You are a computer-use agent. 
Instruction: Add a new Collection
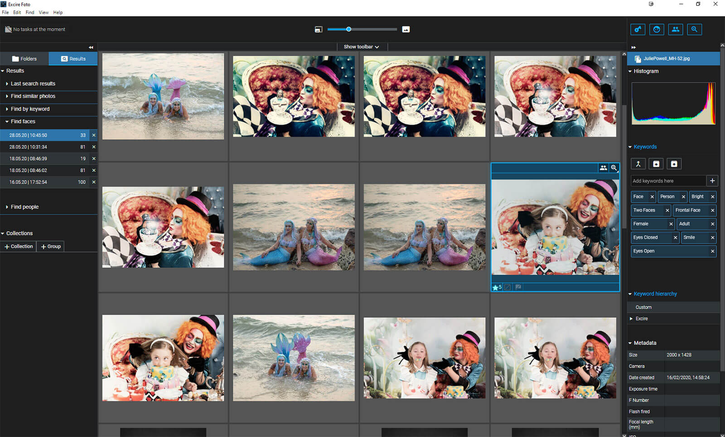pos(19,247)
